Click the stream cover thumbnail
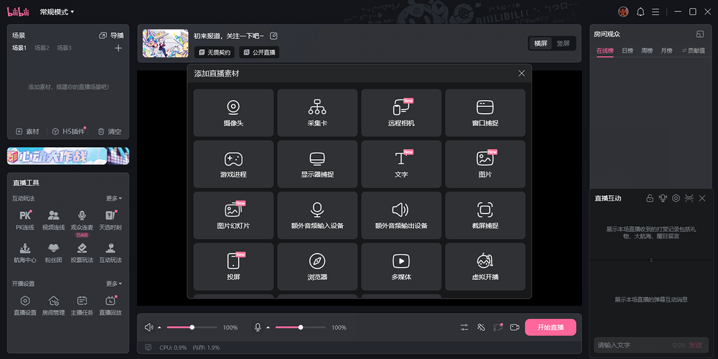 point(166,44)
